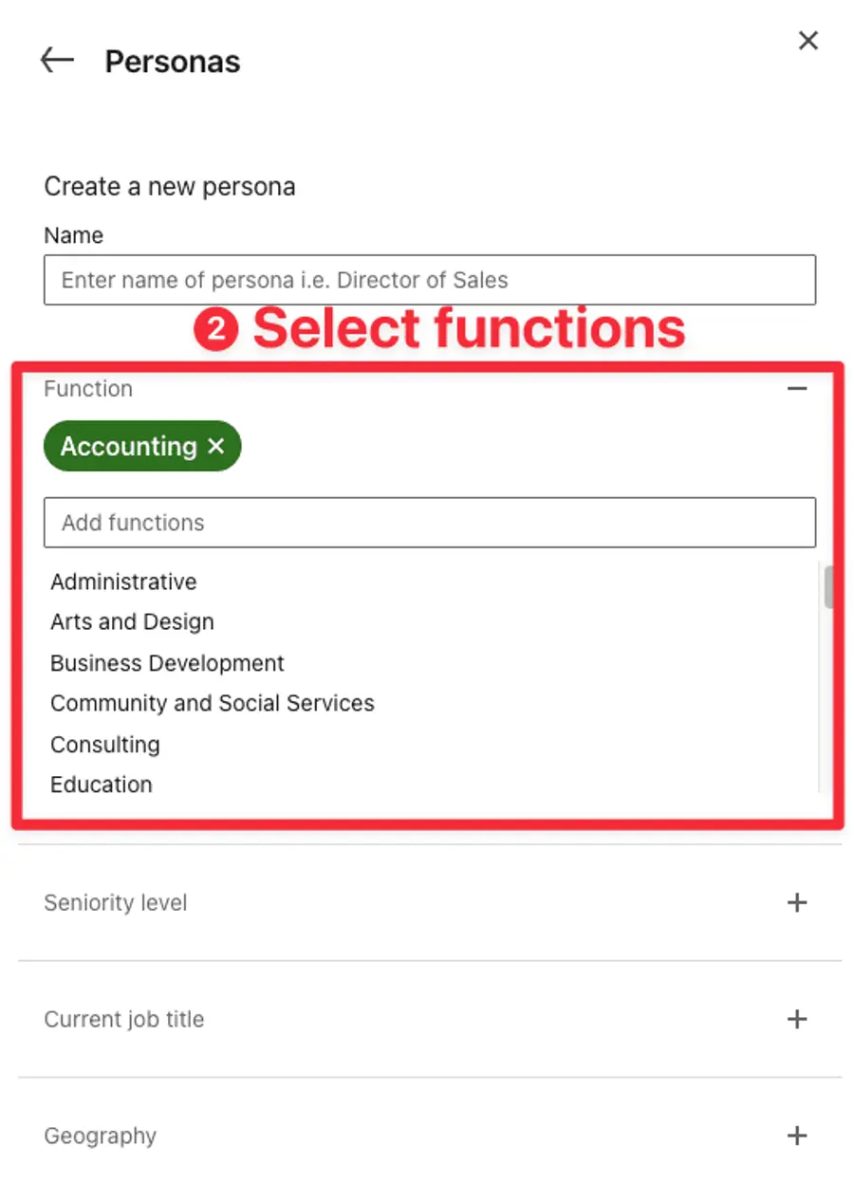Collapse the Function section

[797, 388]
